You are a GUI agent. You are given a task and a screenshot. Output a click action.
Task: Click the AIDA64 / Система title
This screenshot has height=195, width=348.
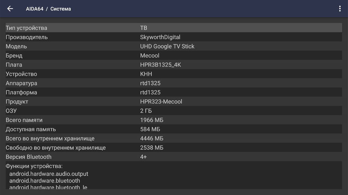[x=48, y=9]
